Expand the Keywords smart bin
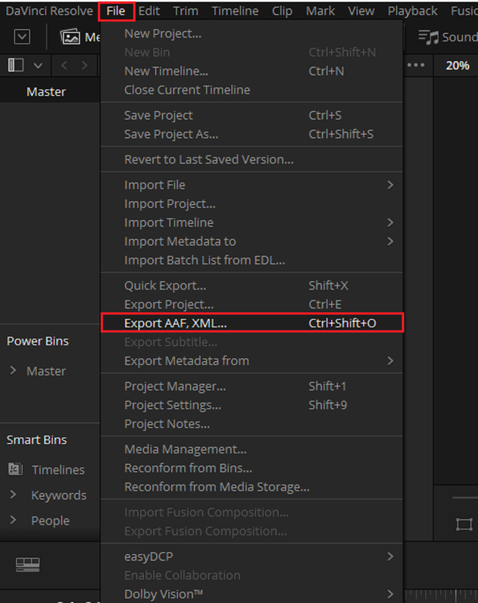Image resolution: width=478 pixels, height=603 pixels. coord(13,494)
